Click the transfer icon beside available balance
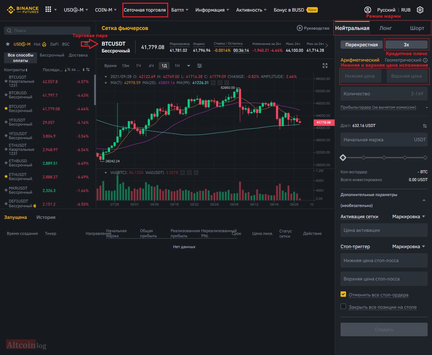The width and height of the screenshot is (432, 355). click(x=425, y=126)
